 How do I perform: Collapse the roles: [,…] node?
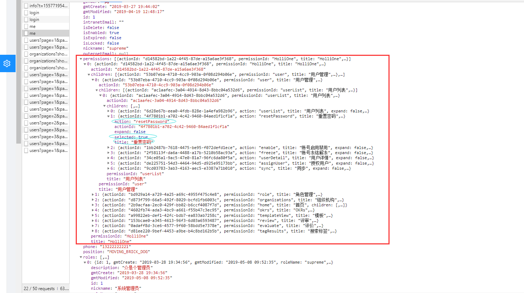[x=81, y=257]
